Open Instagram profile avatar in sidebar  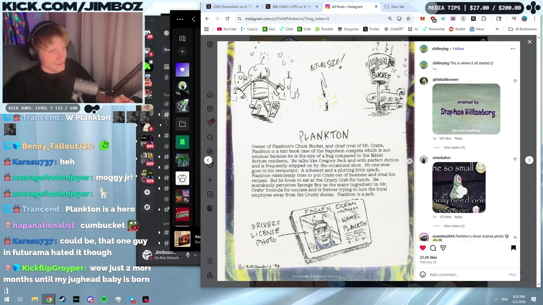210,208
